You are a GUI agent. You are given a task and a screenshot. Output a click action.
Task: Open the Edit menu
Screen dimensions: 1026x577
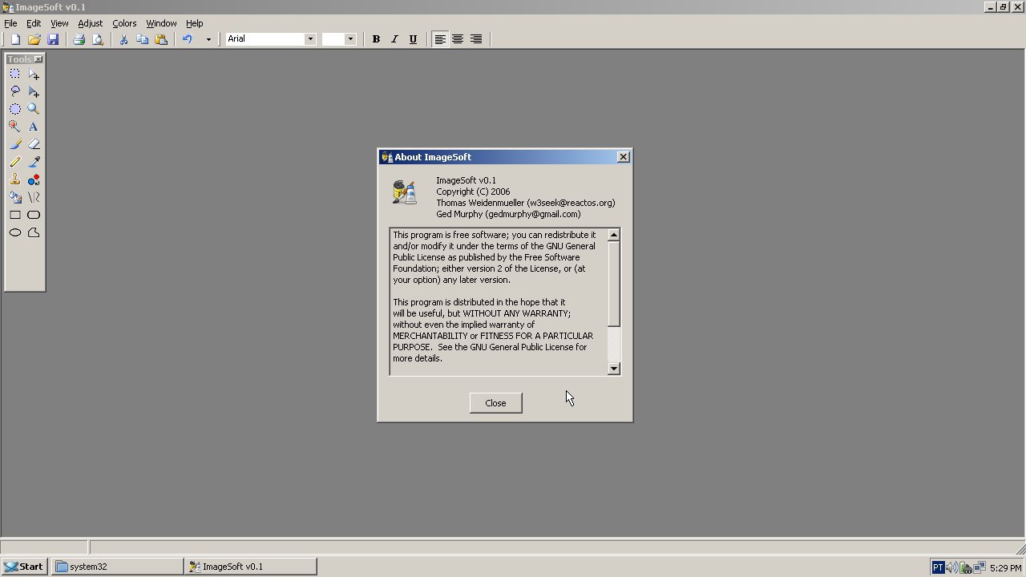[x=34, y=23]
